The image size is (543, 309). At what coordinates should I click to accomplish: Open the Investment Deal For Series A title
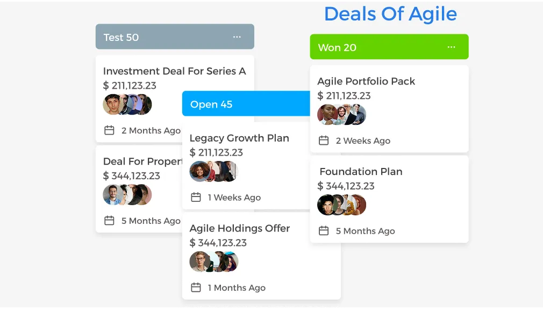pyautogui.click(x=174, y=71)
